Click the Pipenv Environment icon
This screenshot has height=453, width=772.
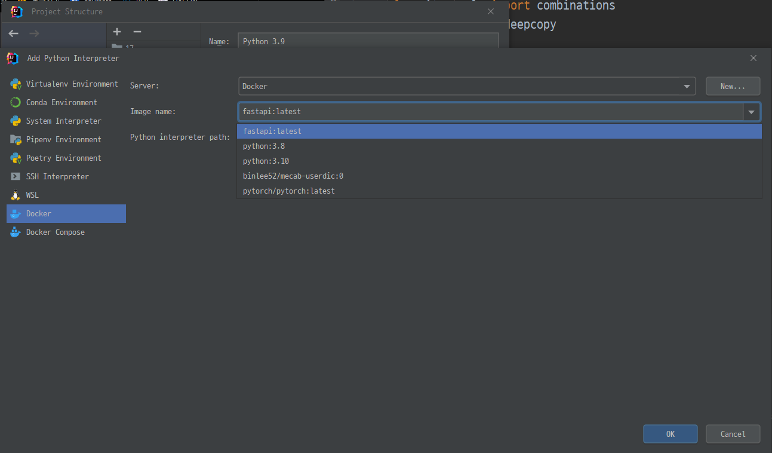16,139
